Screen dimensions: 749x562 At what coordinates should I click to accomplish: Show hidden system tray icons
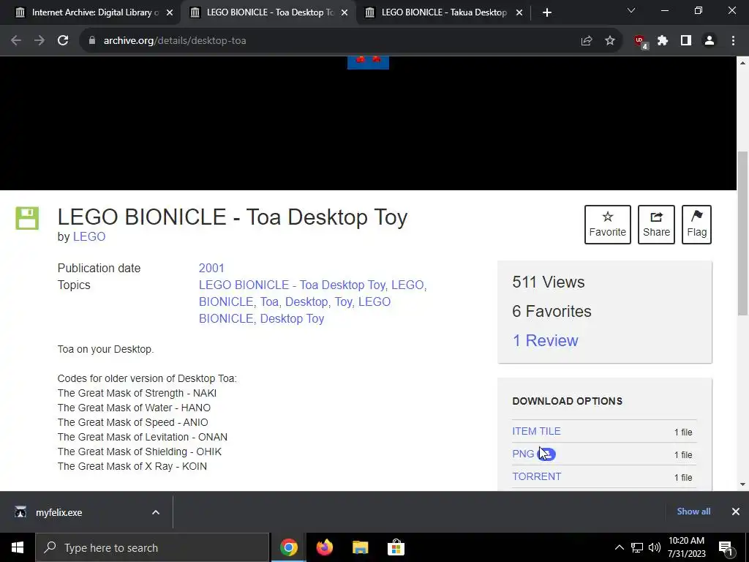[x=619, y=547]
